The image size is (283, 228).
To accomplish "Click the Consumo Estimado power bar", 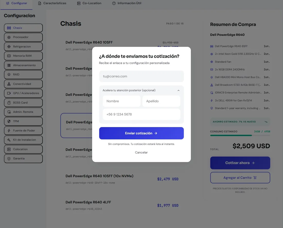I will pyautogui.click(x=240, y=135).
